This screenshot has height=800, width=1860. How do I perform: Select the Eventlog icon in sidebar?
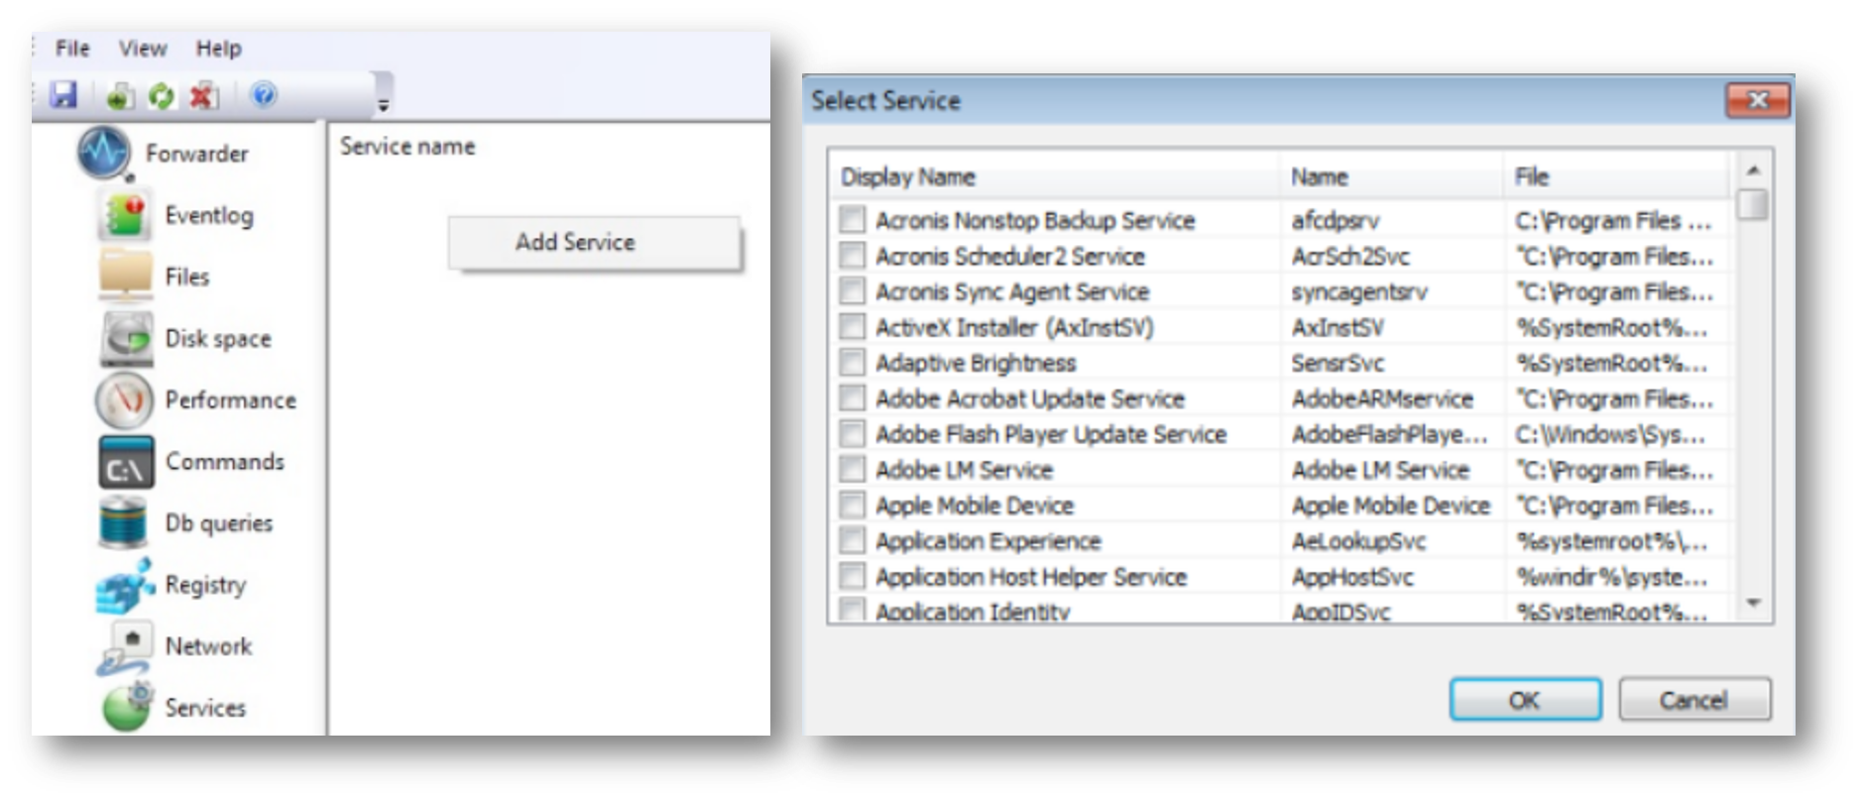coord(125,215)
